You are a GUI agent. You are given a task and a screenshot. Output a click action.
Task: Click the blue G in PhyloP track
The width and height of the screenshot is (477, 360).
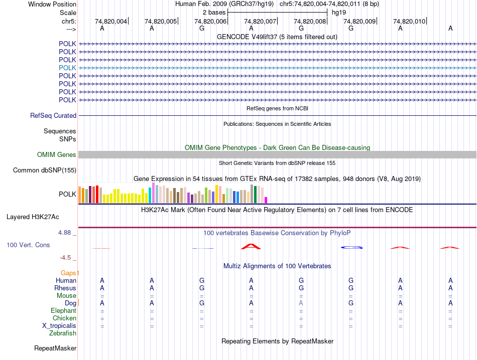click(x=351, y=247)
